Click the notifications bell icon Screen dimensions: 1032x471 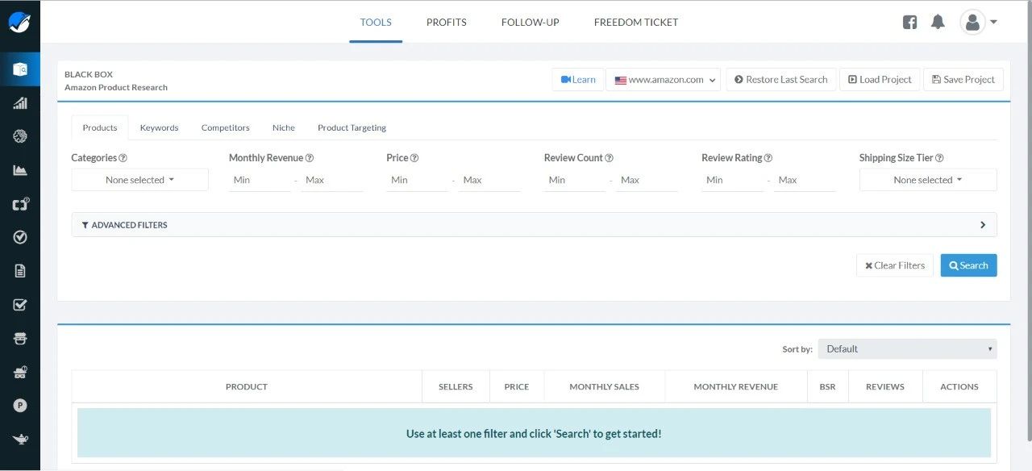(x=937, y=23)
